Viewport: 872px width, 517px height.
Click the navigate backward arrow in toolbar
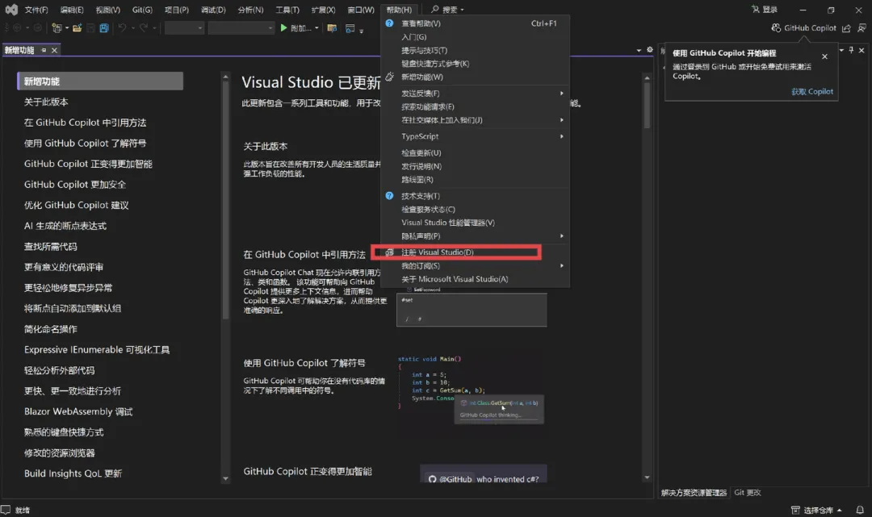pos(17,27)
